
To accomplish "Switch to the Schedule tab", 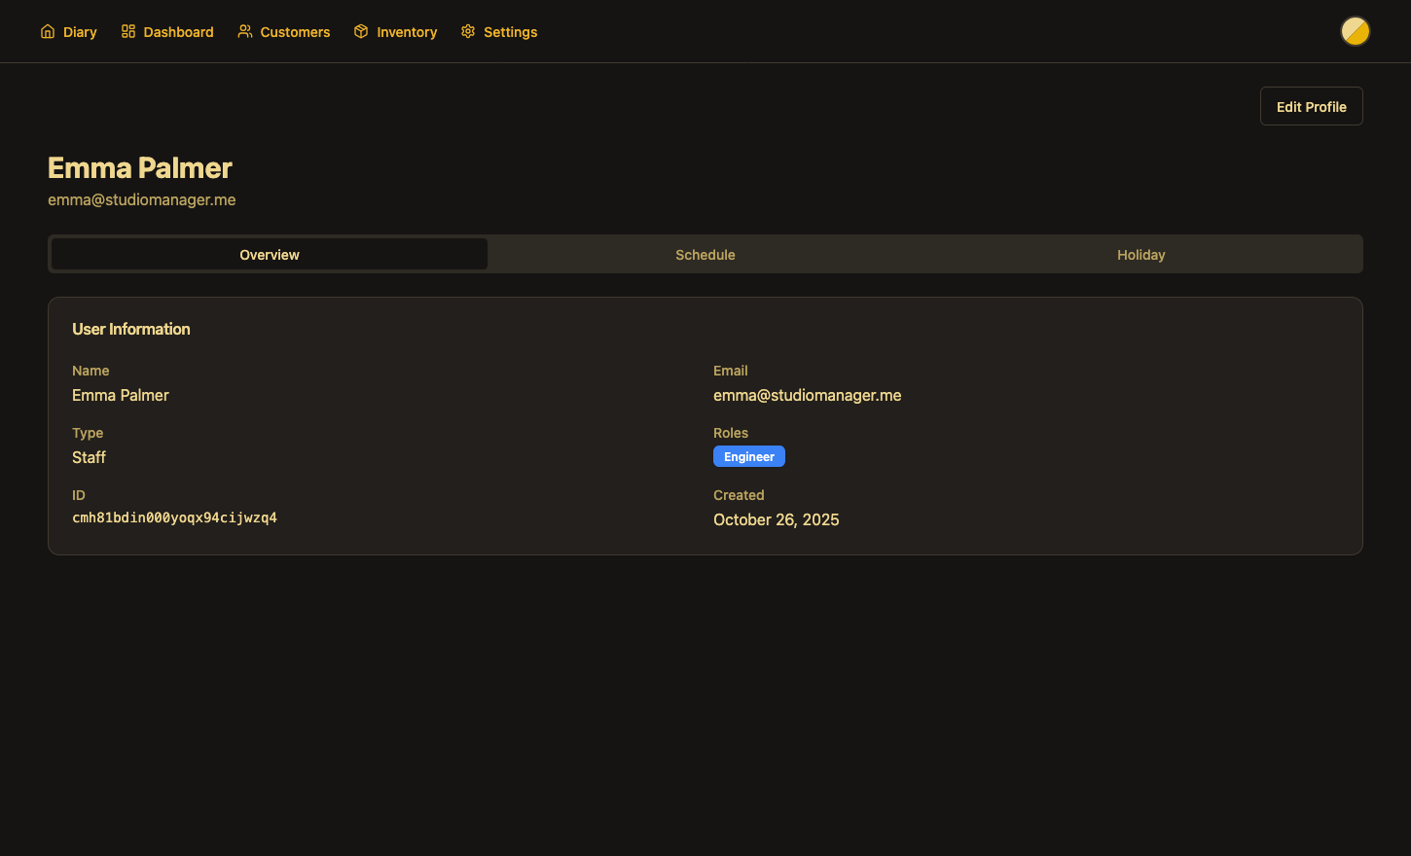I will (x=705, y=255).
